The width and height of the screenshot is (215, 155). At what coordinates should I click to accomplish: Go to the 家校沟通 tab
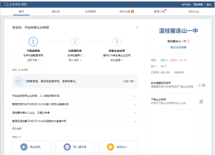pos(125,12)
